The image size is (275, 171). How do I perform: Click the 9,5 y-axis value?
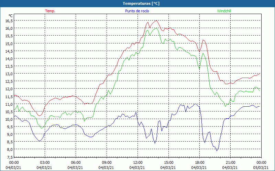pos(10,127)
